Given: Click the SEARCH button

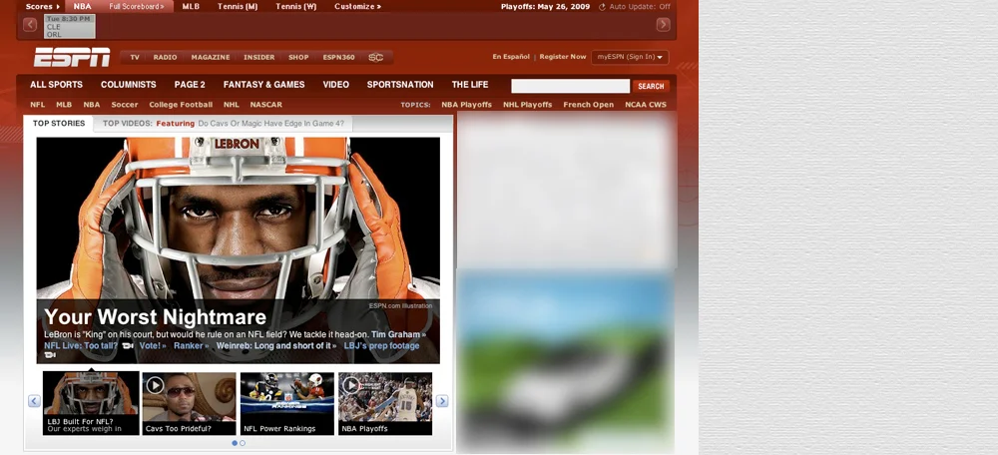Looking at the screenshot, I should (x=651, y=86).
